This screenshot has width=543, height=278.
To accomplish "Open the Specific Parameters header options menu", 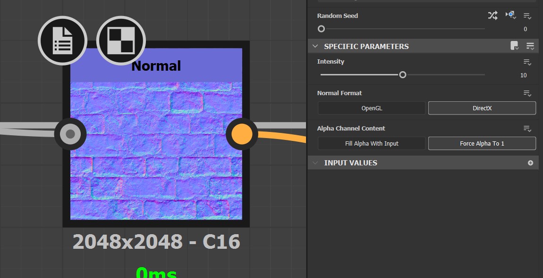I will coord(530,46).
